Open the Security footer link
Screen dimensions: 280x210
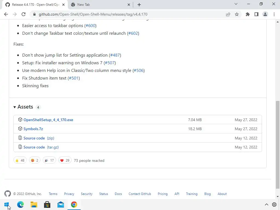(87, 194)
